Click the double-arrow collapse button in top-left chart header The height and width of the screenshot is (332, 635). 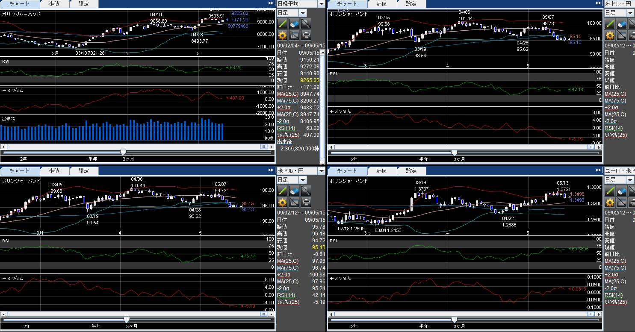[x=271, y=3]
